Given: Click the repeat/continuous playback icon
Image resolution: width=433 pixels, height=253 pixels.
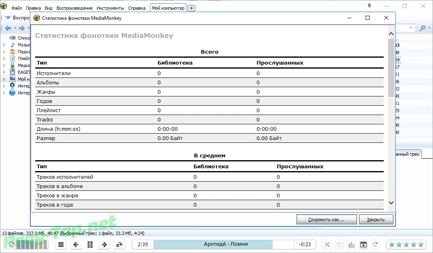Looking at the screenshot, I should pos(119,245).
